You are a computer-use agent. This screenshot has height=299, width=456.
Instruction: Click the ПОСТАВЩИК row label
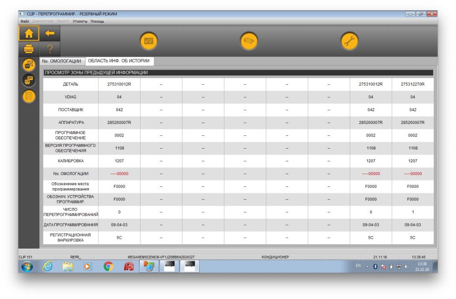[71, 110]
